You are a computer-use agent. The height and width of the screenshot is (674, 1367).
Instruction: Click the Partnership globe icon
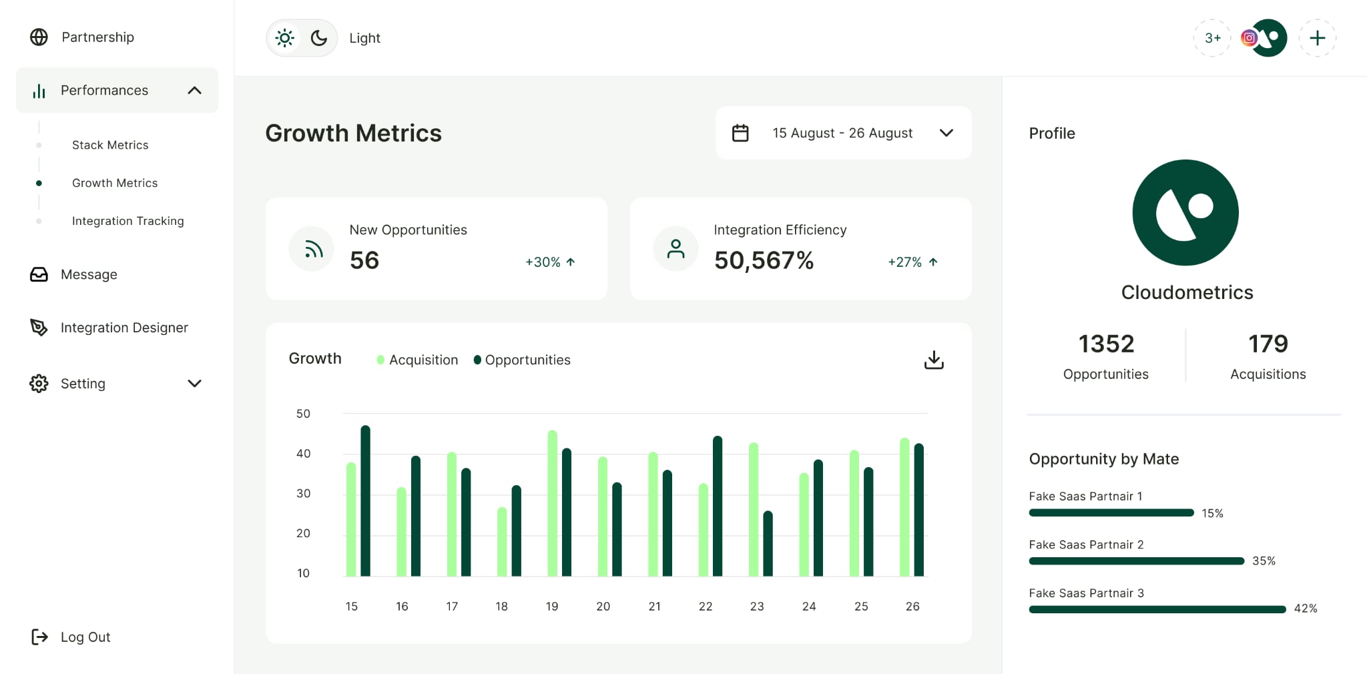tap(39, 37)
